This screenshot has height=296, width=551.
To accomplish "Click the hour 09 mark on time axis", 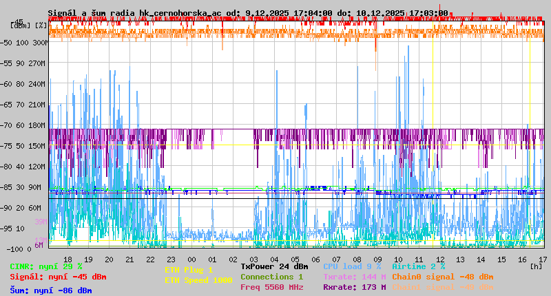I will coord(377,260).
